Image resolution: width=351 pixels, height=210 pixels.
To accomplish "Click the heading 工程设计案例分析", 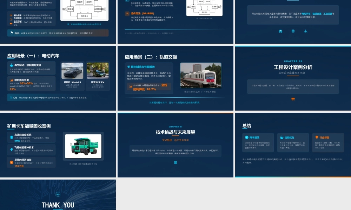I will 293,67.
